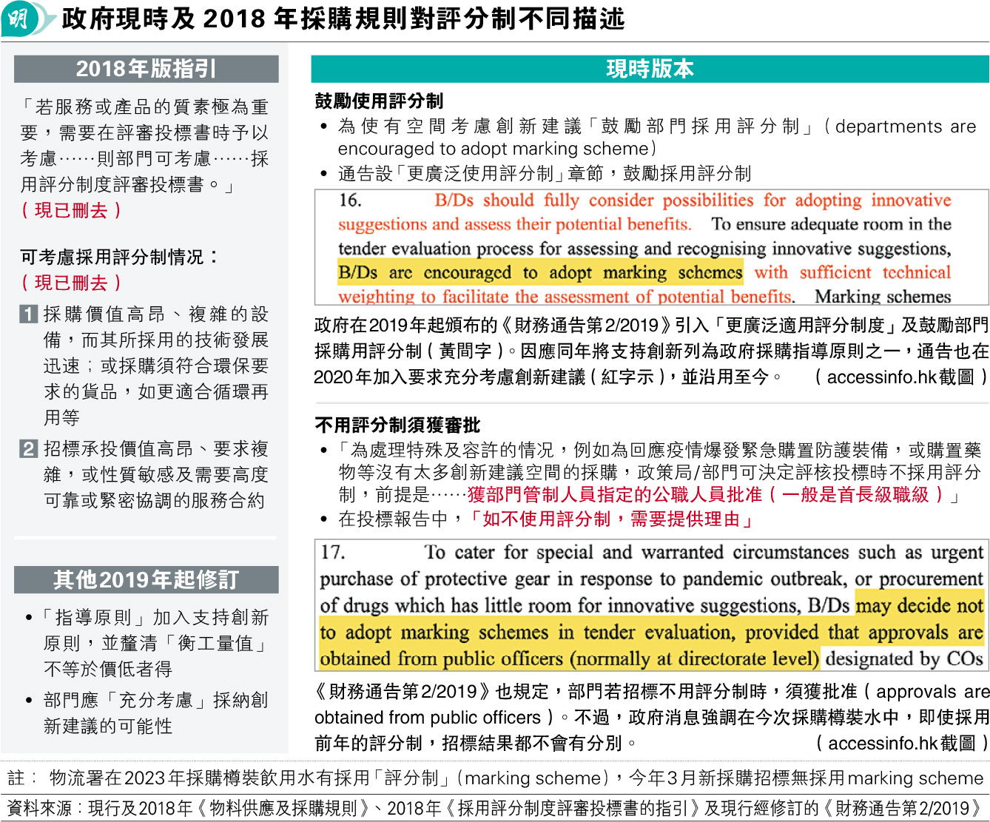Image resolution: width=990 pixels, height=822 pixels.
Task: Click the (accessinfo.hk截圖) credit after 並沿用至今
Action: [x=901, y=377]
